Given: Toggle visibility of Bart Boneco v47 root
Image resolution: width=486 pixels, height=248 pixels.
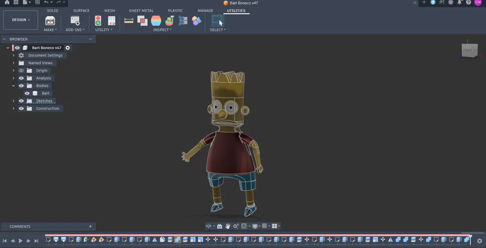Looking at the screenshot, I should pos(17,48).
